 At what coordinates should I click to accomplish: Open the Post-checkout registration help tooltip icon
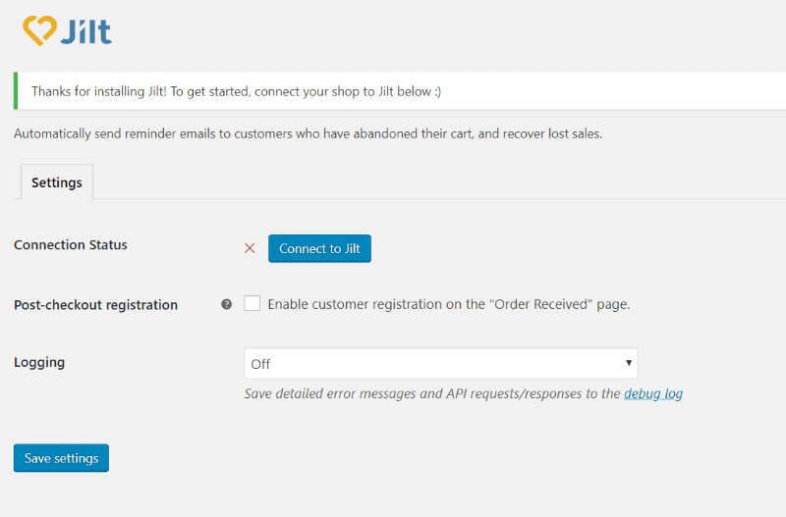227,304
